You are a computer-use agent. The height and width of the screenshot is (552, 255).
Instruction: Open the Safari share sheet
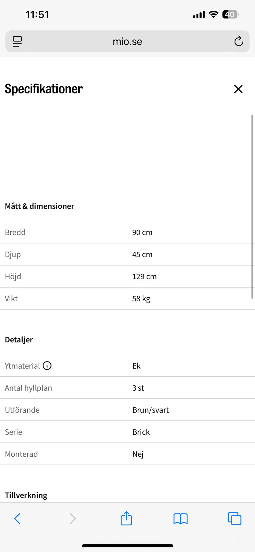[x=126, y=518]
